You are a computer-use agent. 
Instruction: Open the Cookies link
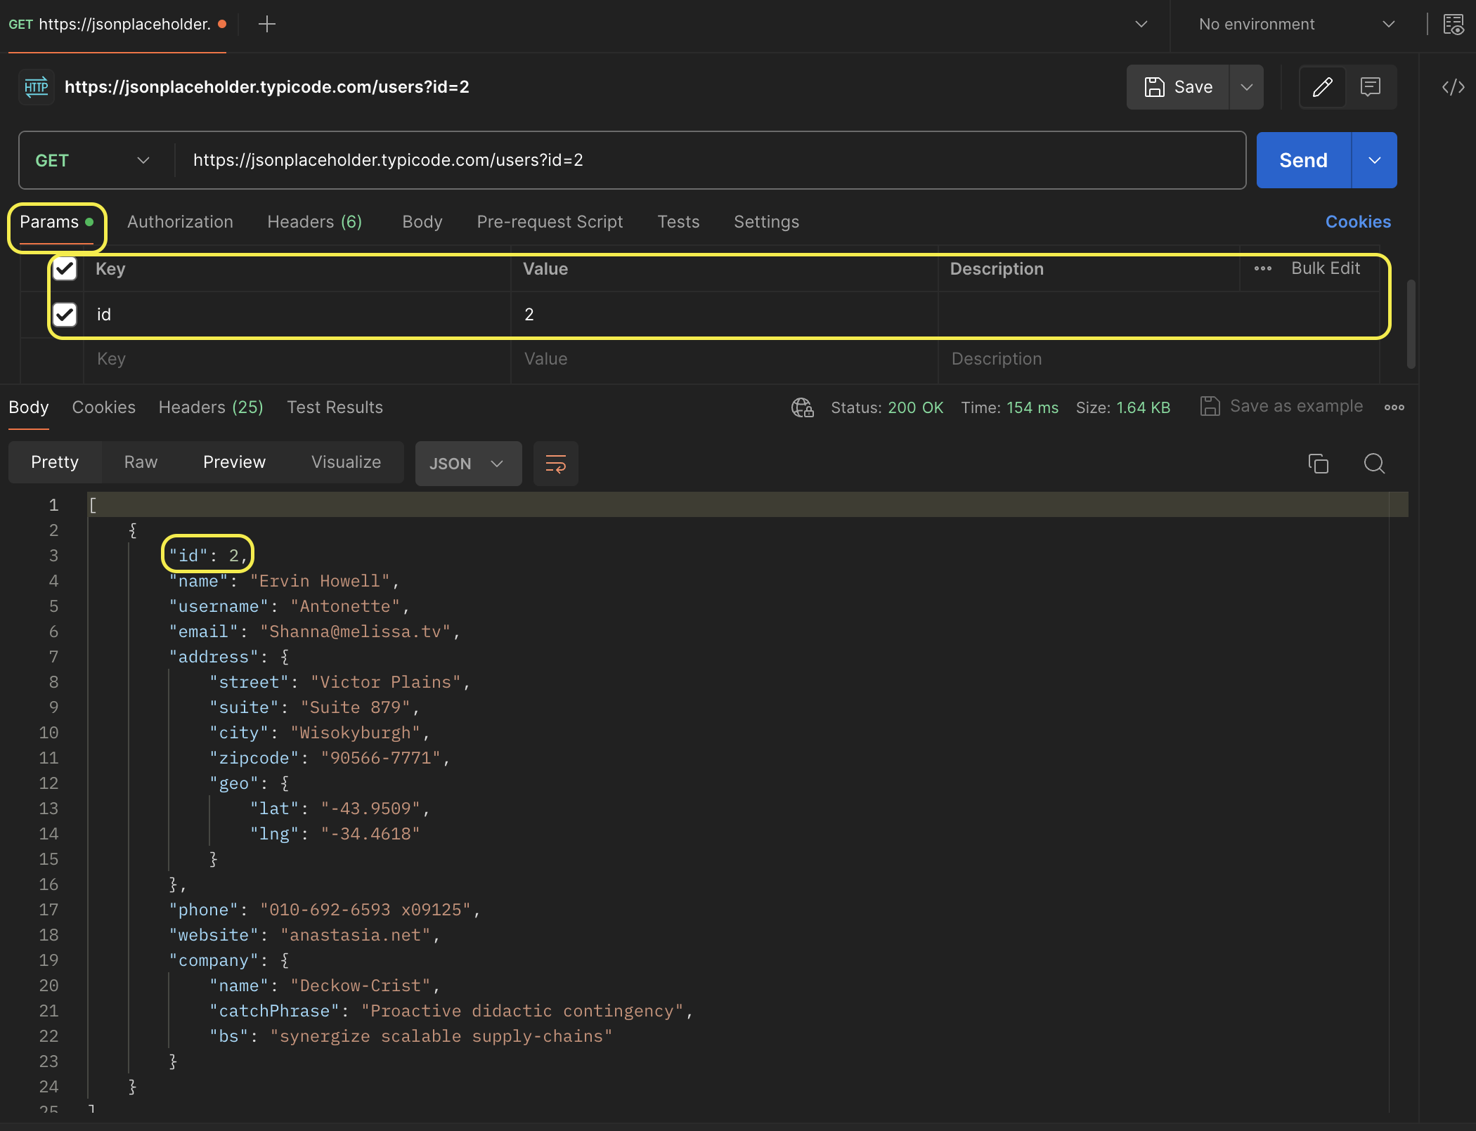(1357, 222)
